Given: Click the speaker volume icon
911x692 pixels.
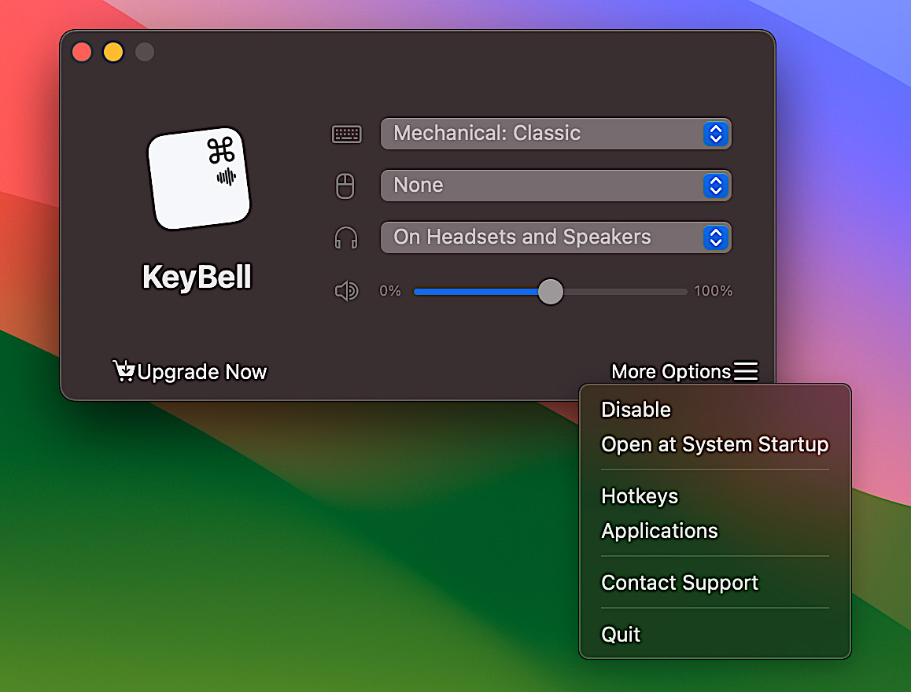Looking at the screenshot, I should 346,291.
